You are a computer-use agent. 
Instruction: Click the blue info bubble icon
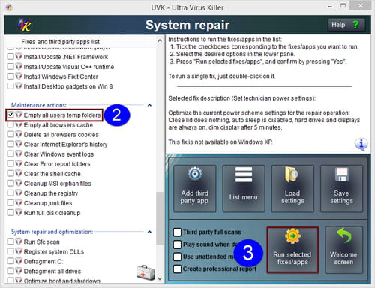[x=361, y=144]
